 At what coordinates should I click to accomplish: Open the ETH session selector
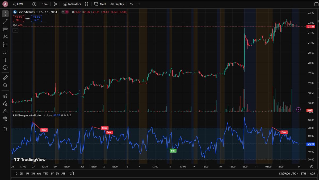[x=303, y=174]
